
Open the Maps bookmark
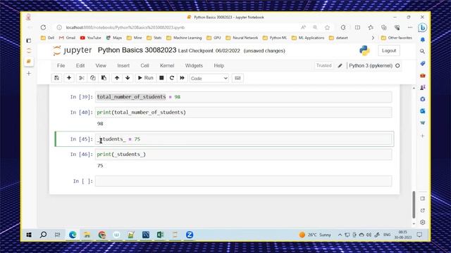[x=114, y=38]
